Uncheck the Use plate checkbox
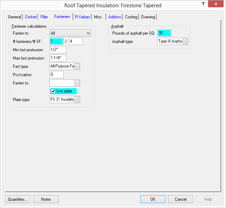The width and height of the screenshot is (226, 208). pyautogui.click(x=53, y=91)
